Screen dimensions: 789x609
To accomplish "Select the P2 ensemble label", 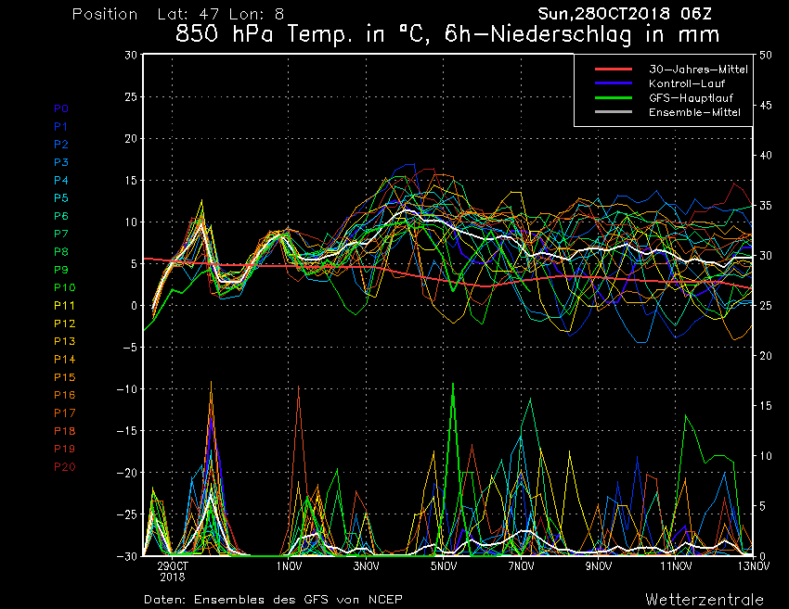I will click(x=61, y=145).
